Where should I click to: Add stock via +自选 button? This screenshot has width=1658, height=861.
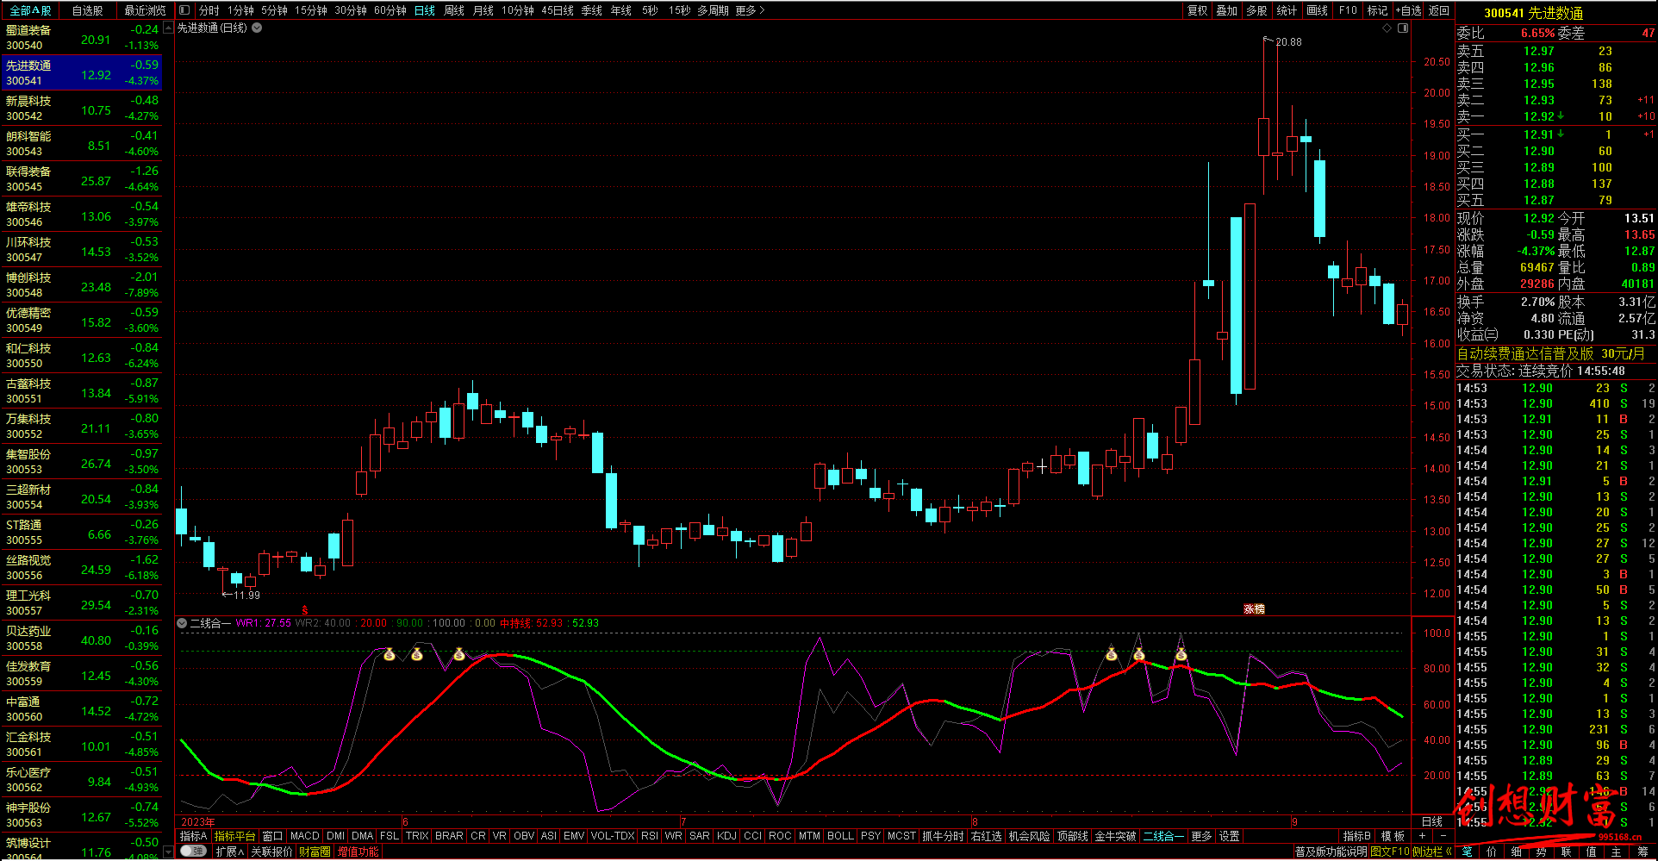tap(1408, 10)
